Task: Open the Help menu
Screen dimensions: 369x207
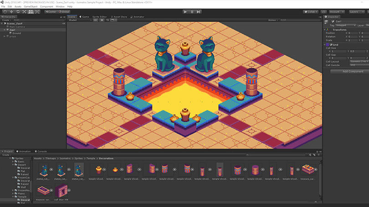Action: [70, 6]
